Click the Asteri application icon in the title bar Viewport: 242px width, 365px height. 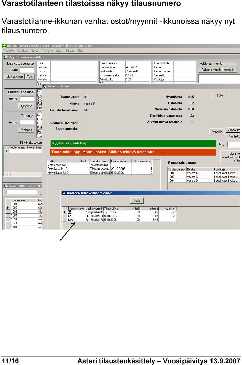(4, 46)
